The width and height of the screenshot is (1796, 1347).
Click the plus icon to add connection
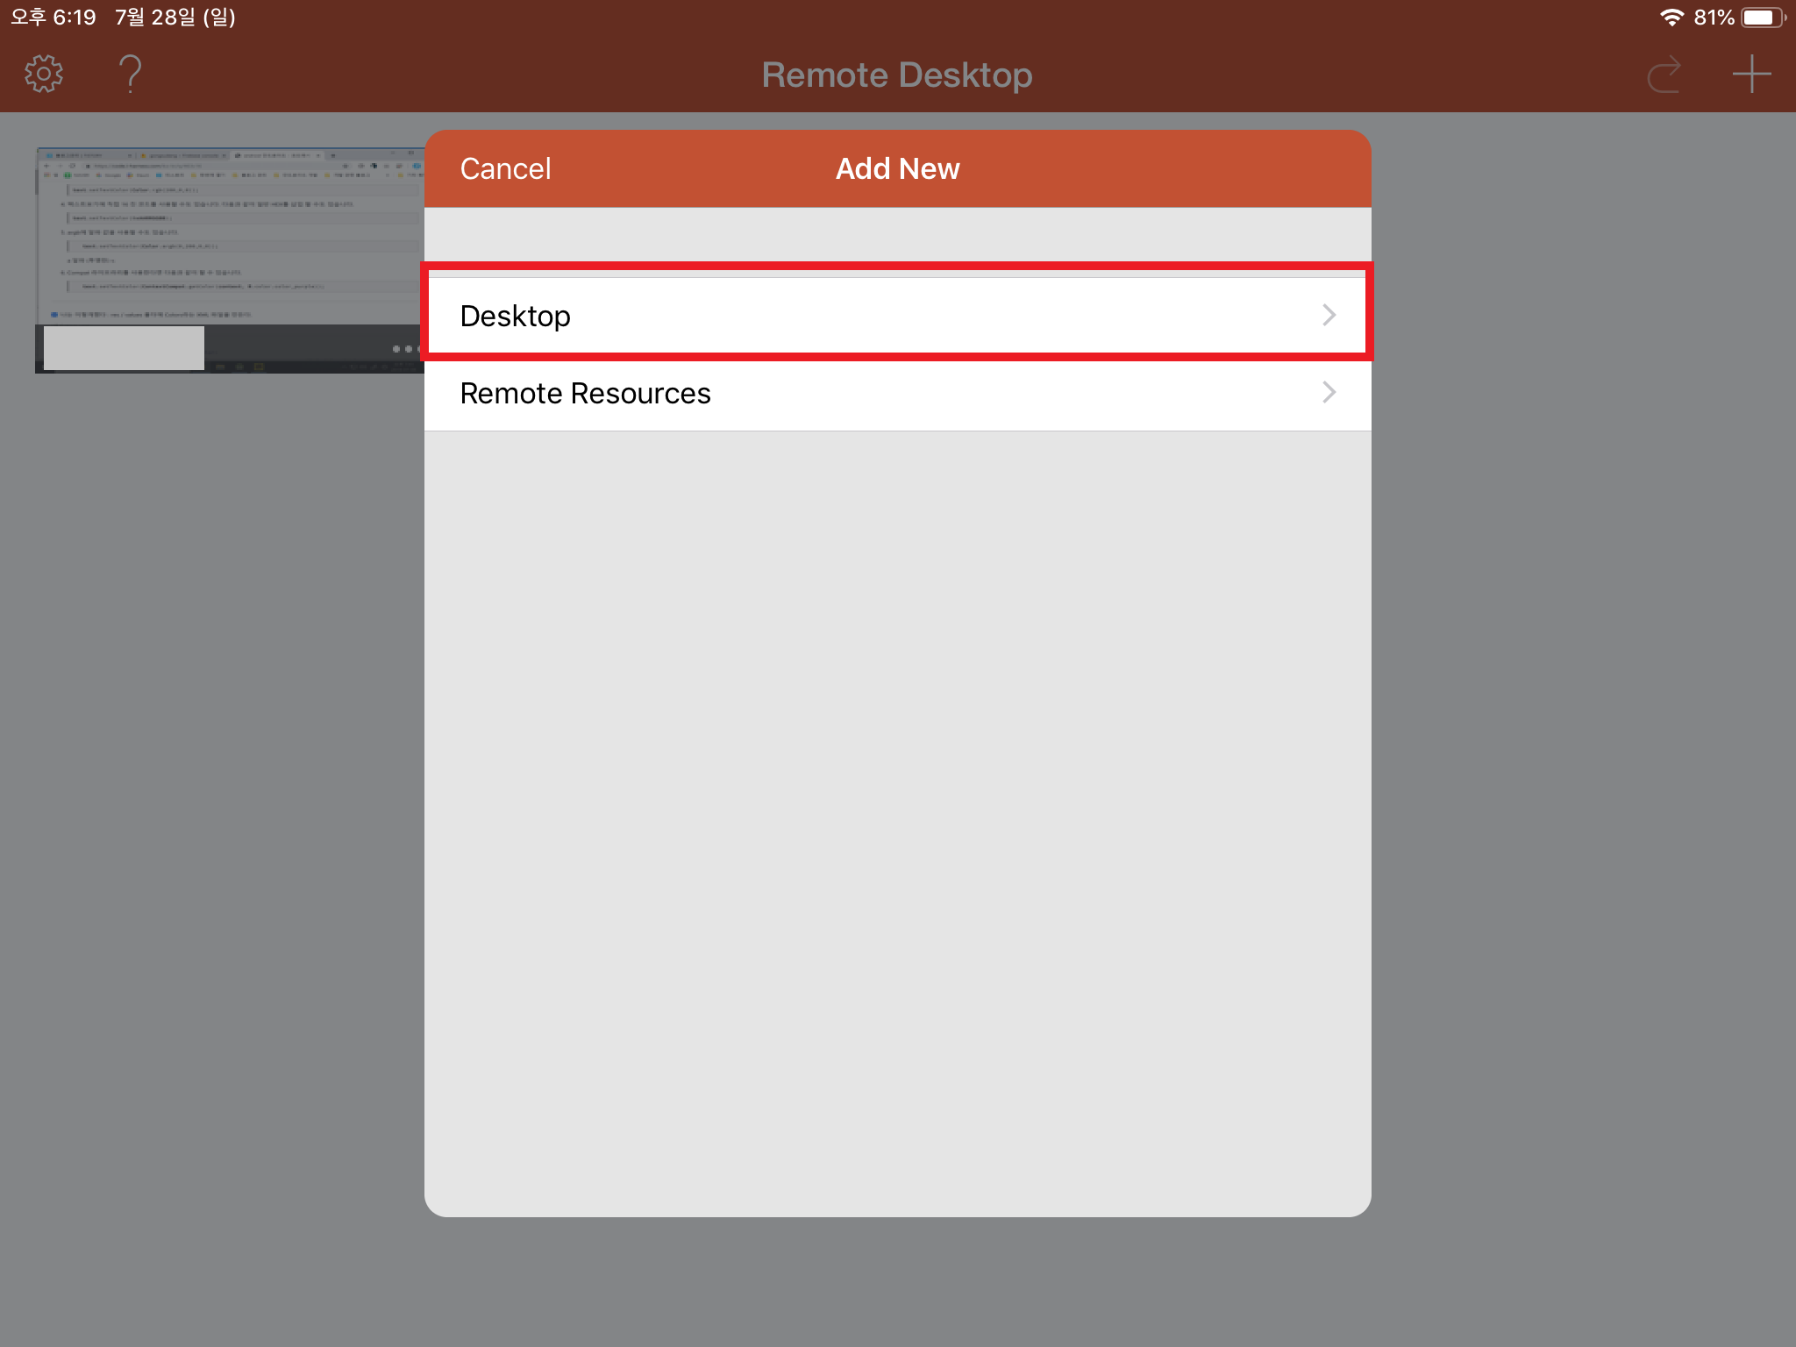pos(1751,75)
